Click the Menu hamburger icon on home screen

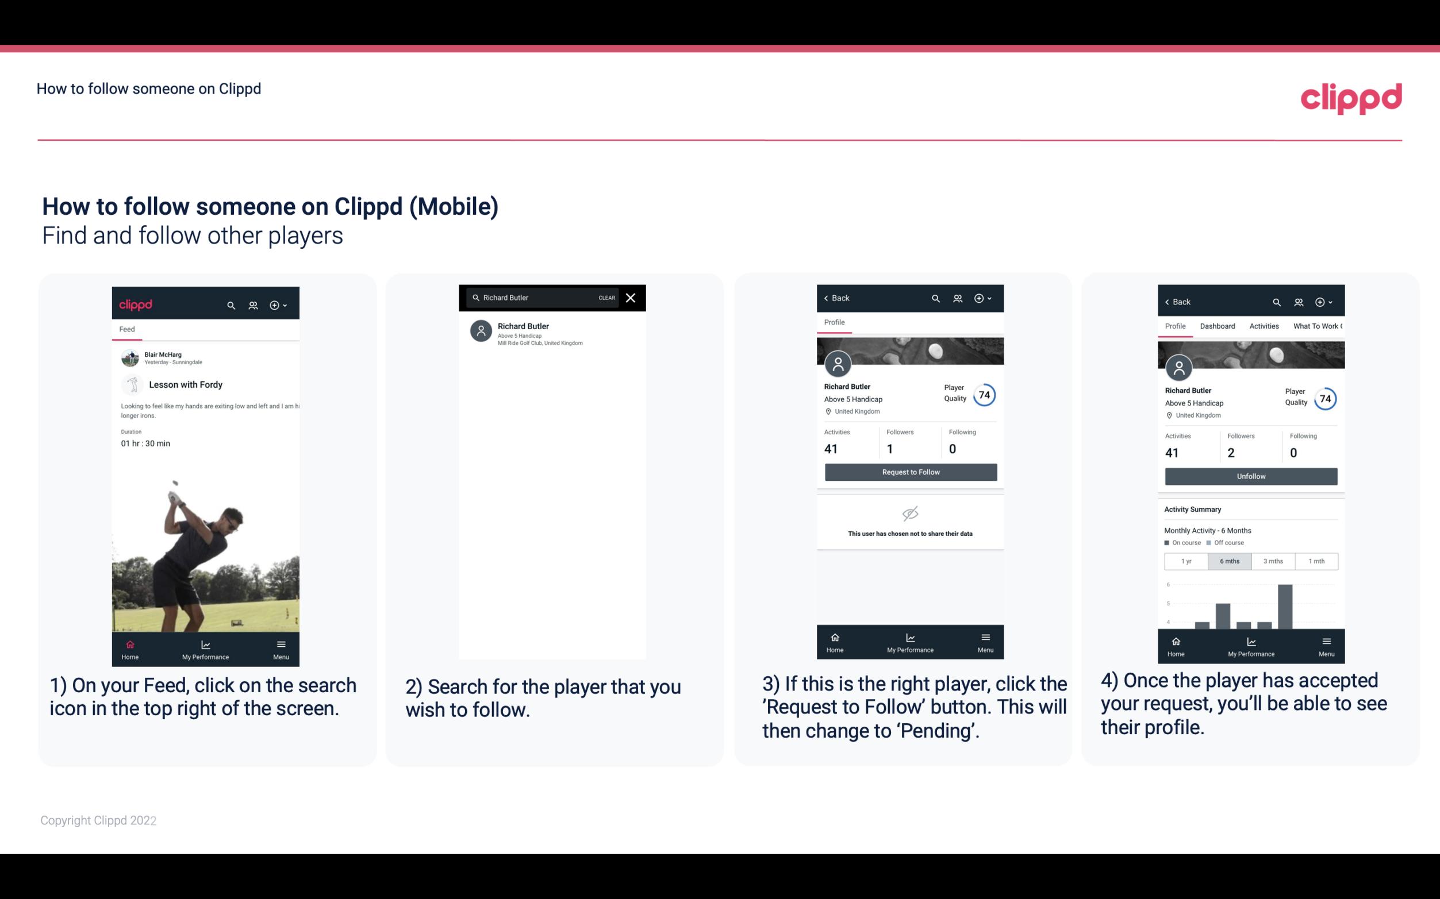click(281, 643)
